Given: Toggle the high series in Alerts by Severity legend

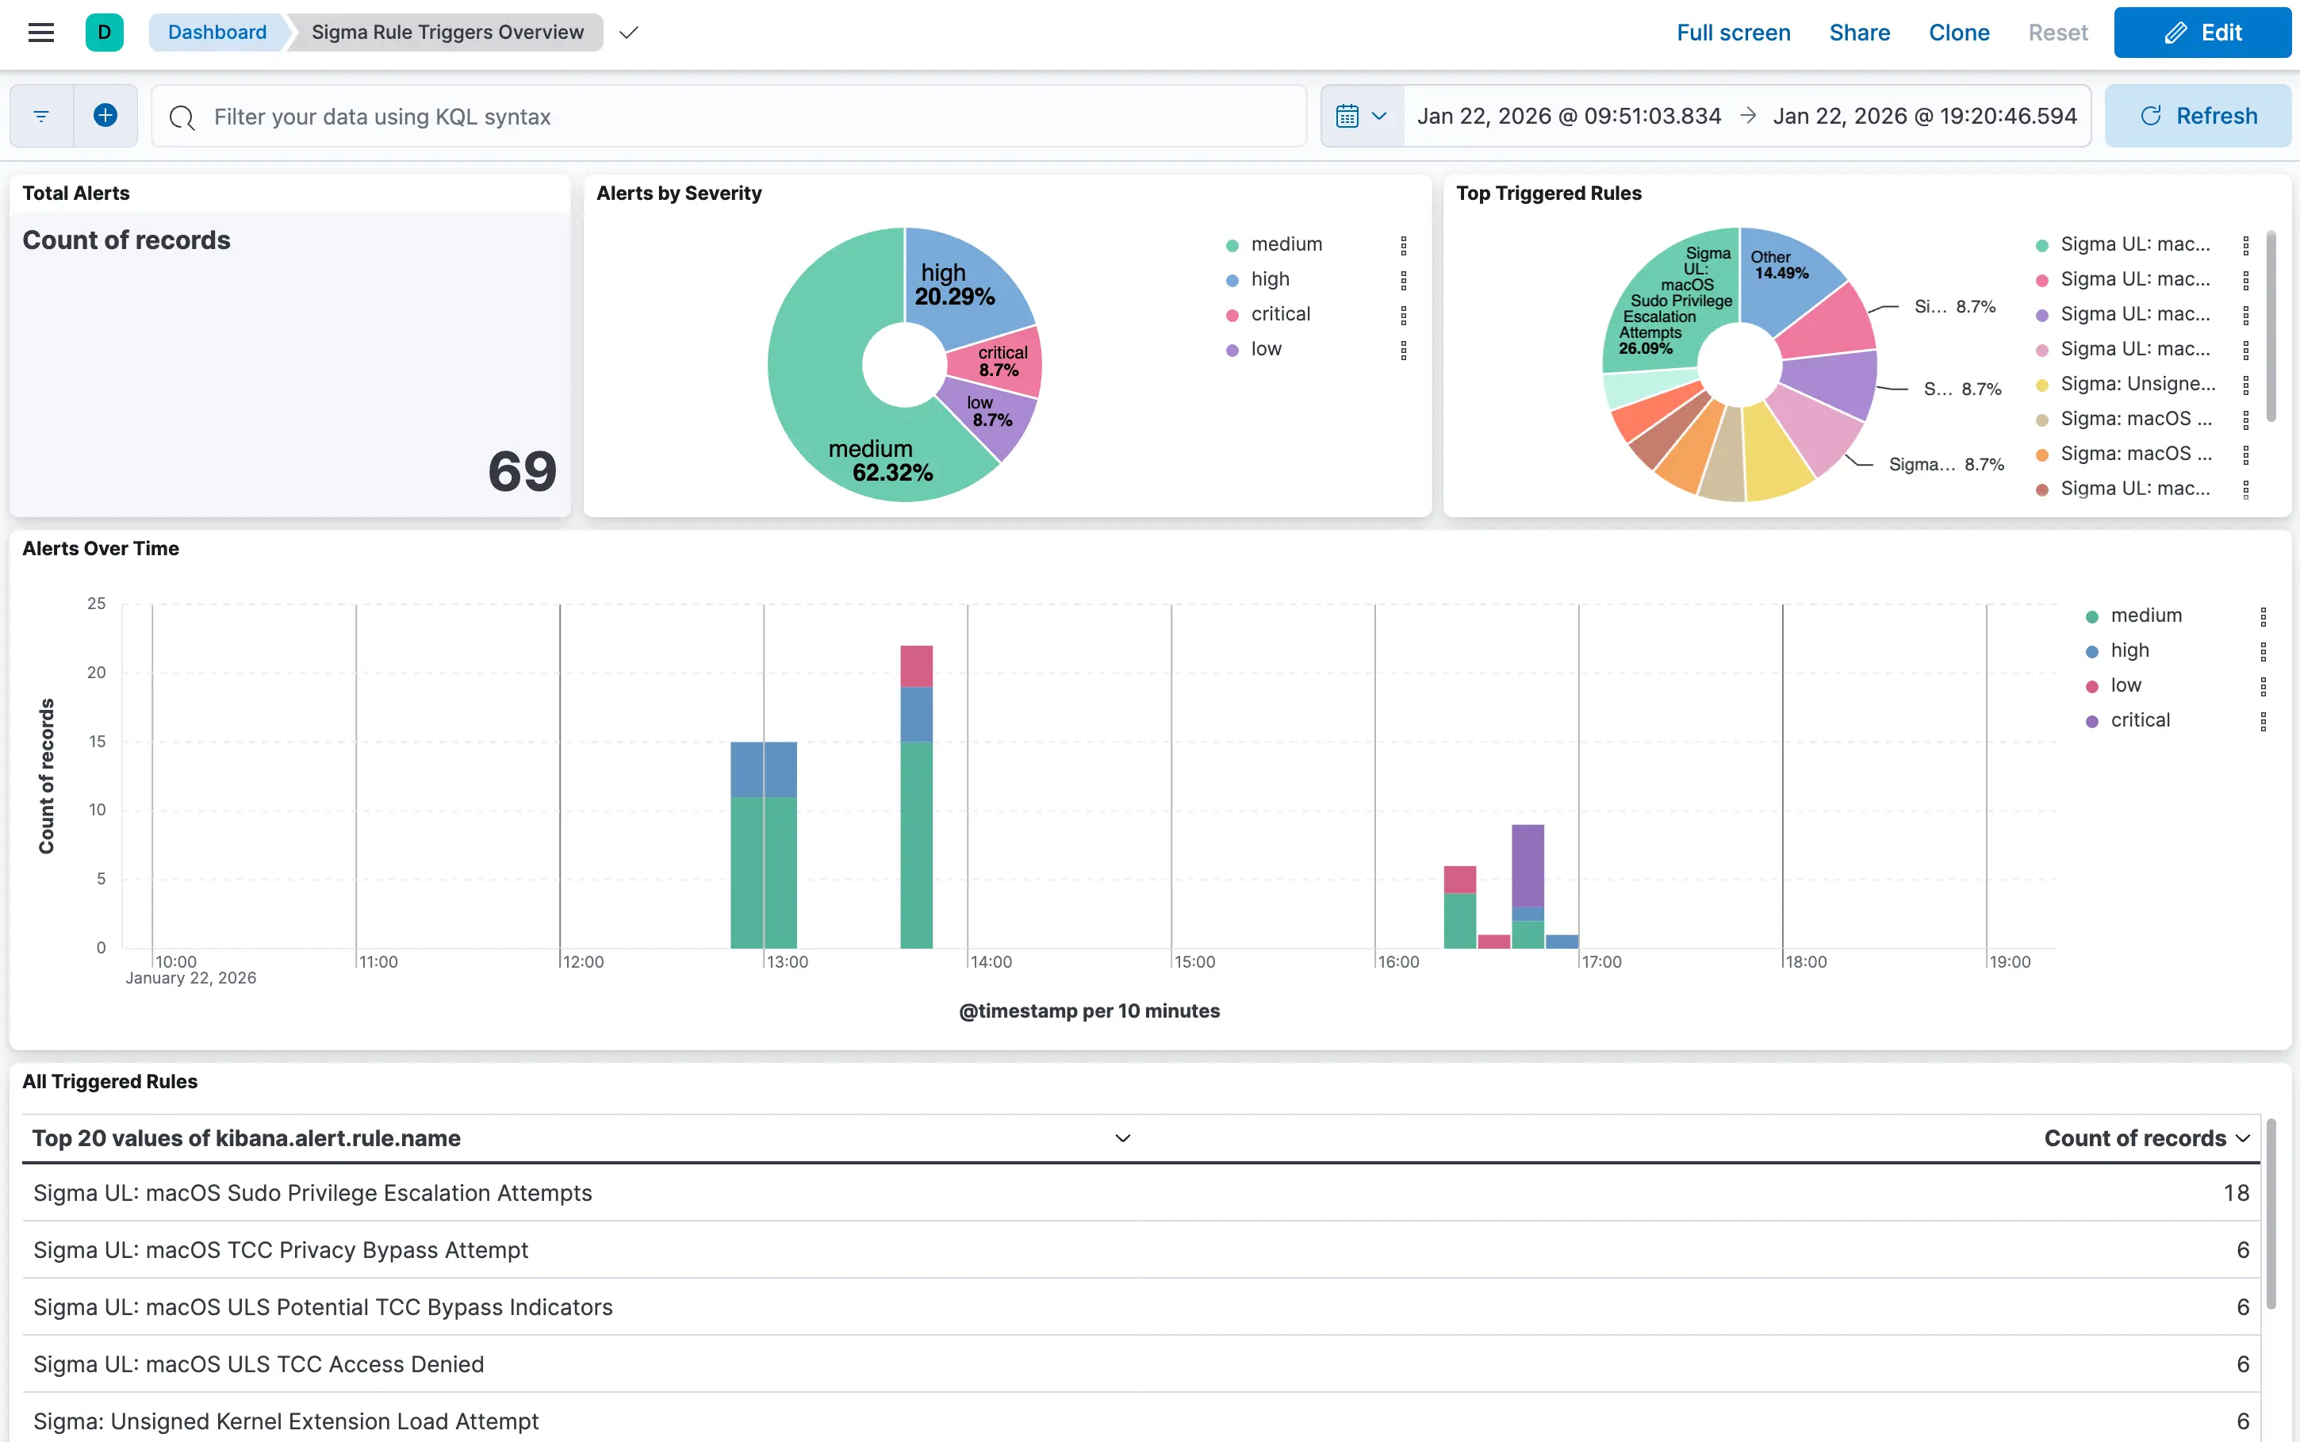Looking at the screenshot, I should [x=1269, y=279].
